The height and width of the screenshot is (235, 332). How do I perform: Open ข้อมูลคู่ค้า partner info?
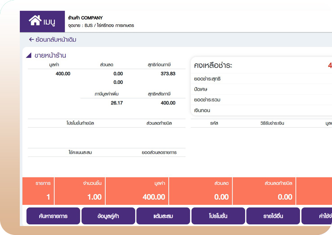point(108,216)
